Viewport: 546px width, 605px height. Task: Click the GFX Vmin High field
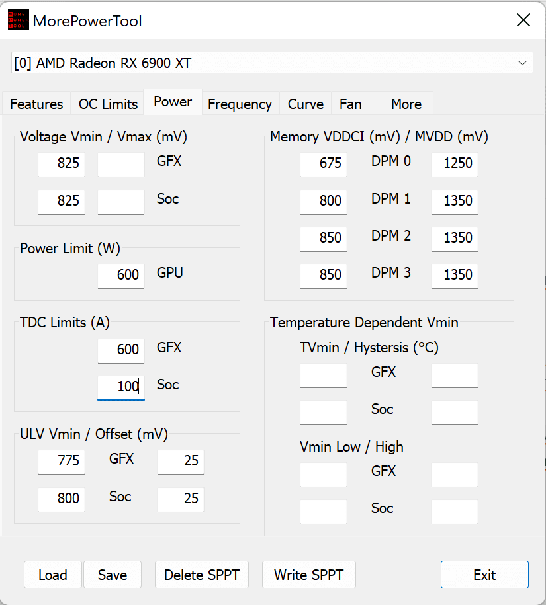click(455, 475)
